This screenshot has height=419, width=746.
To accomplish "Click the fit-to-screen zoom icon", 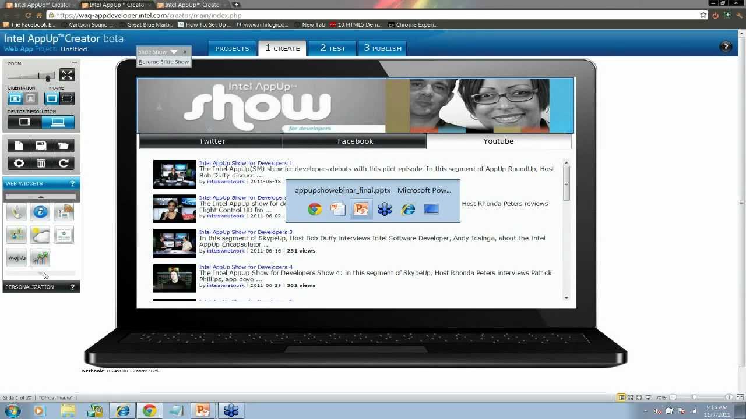I will (67, 75).
